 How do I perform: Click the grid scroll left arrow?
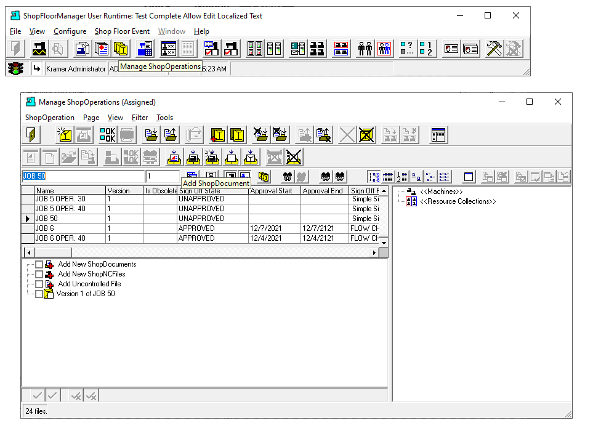point(29,252)
